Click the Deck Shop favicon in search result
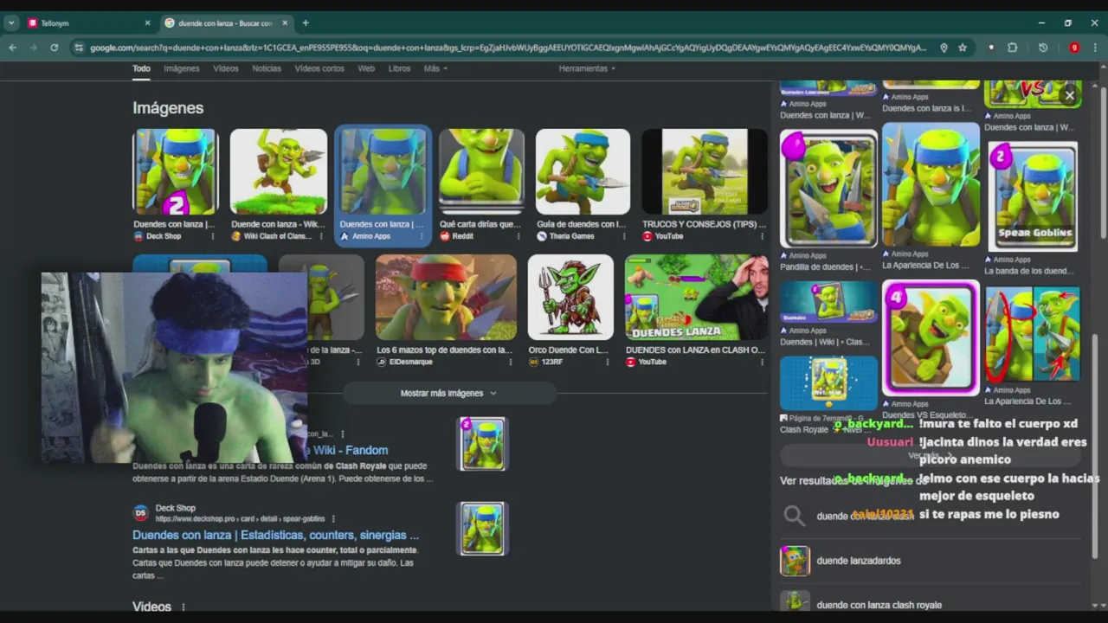 click(140, 513)
